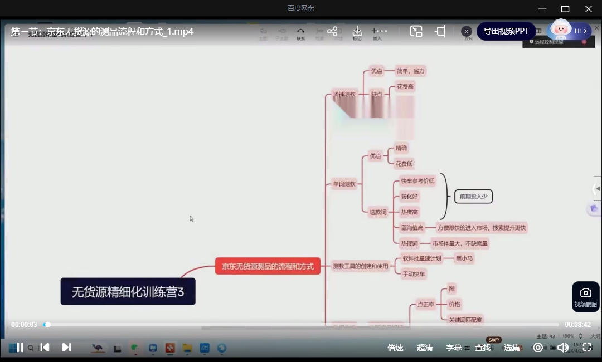This screenshot has height=362, width=602.
Task: Click the Windows Start button in recorded taskbar
Action: tap(13, 348)
